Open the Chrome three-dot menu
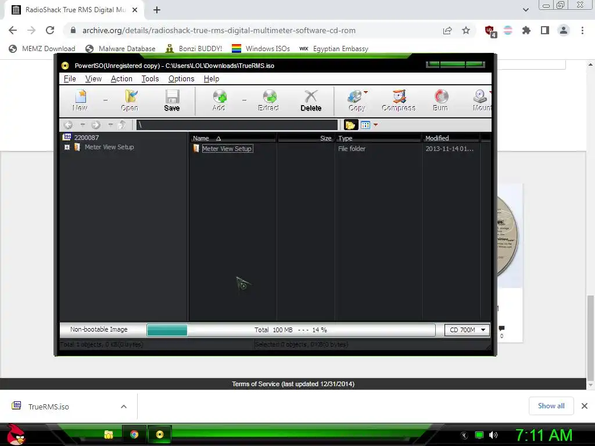Screen dimensions: 595x446 click(582, 30)
